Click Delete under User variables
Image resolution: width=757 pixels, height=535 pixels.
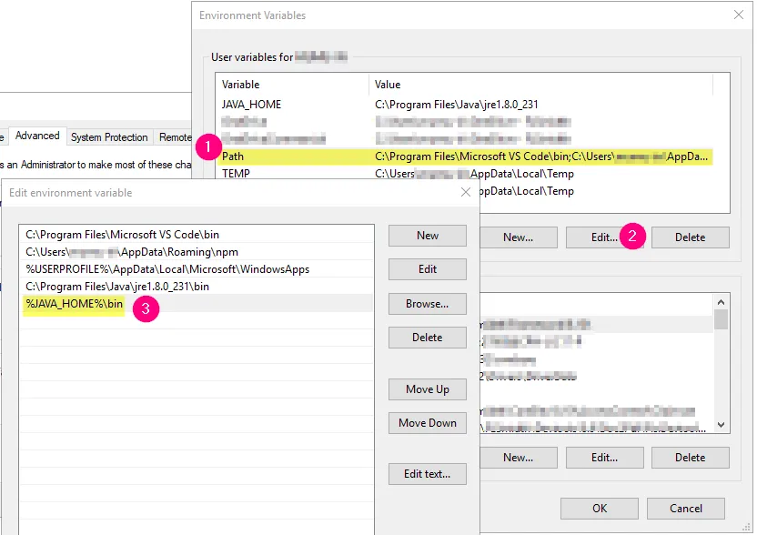point(690,237)
